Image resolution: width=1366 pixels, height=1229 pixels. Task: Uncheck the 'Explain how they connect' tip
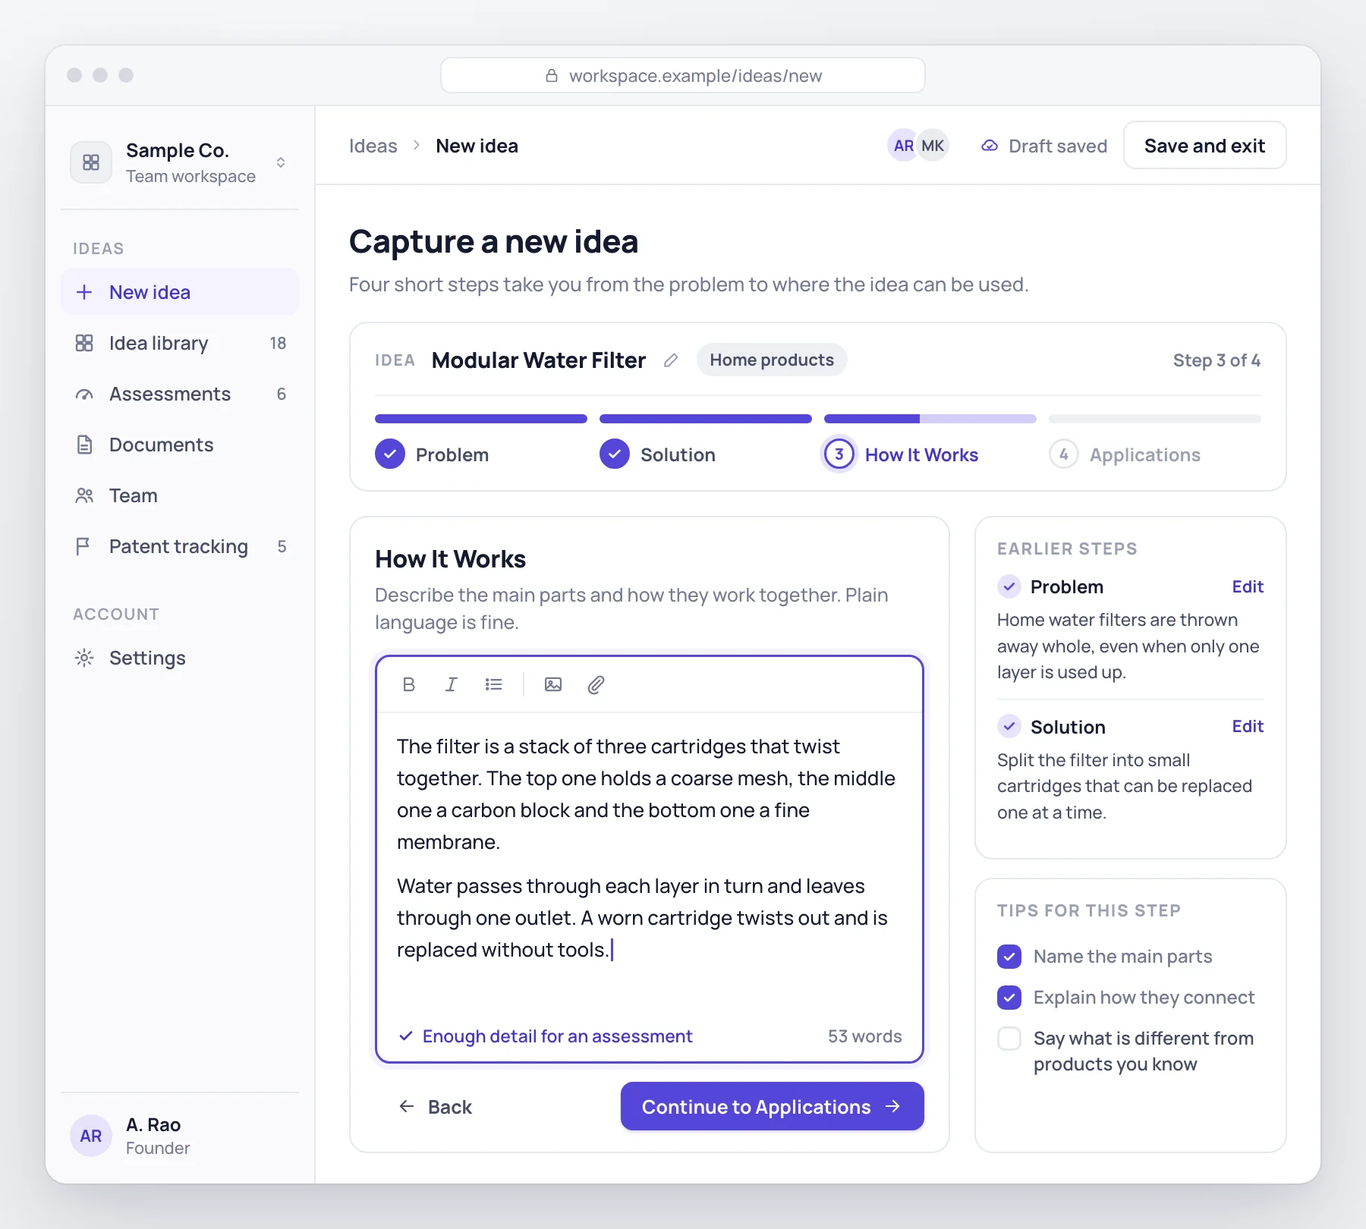coord(1009,998)
